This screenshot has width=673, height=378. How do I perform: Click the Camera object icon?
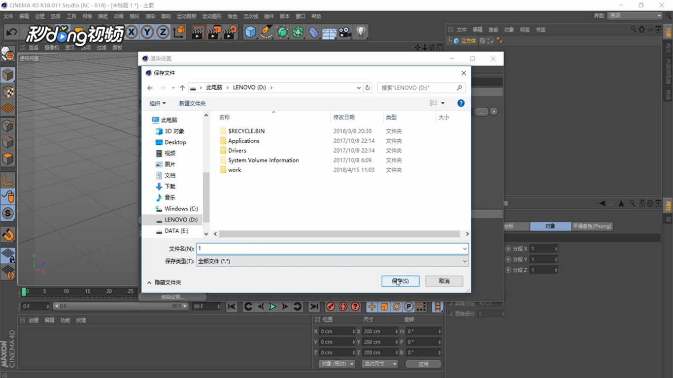(345, 32)
